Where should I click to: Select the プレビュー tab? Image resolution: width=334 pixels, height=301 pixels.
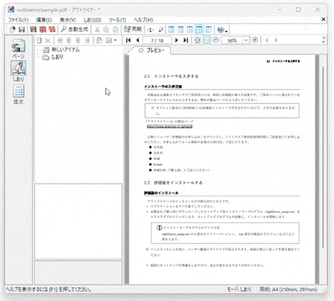(x=151, y=51)
